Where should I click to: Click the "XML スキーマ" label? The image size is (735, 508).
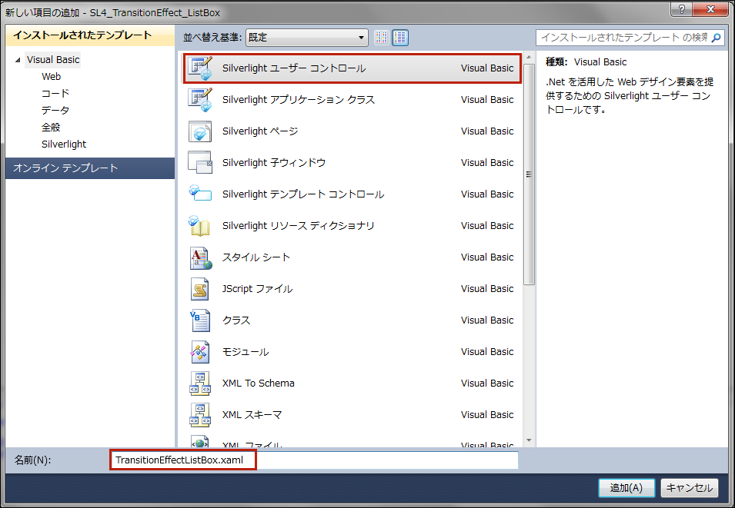[x=252, y=415]
